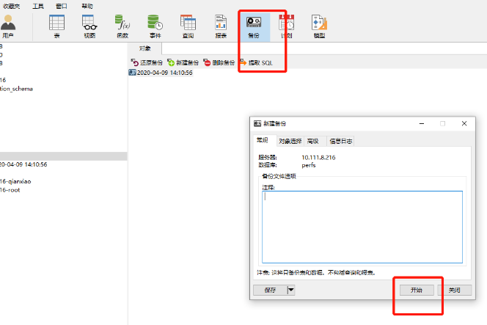This screenshot has width=487, height=325.
Task: Open the 用户 (User) toolbar icon
Action: (8, 26)
